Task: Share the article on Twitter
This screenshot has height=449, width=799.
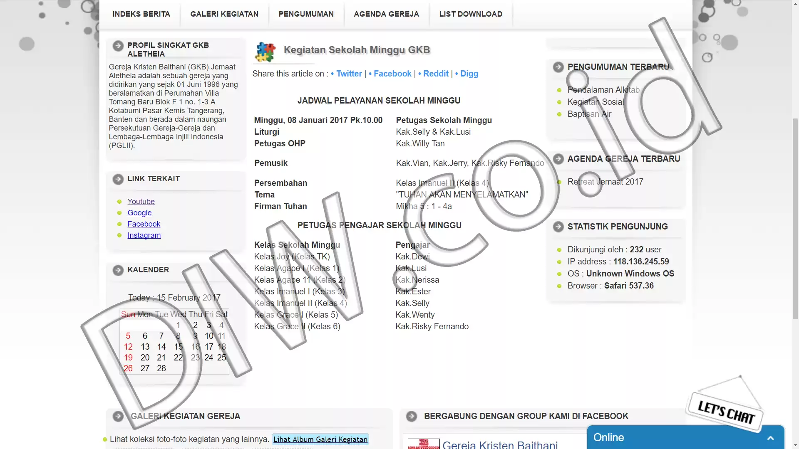Action: (349, 74)
